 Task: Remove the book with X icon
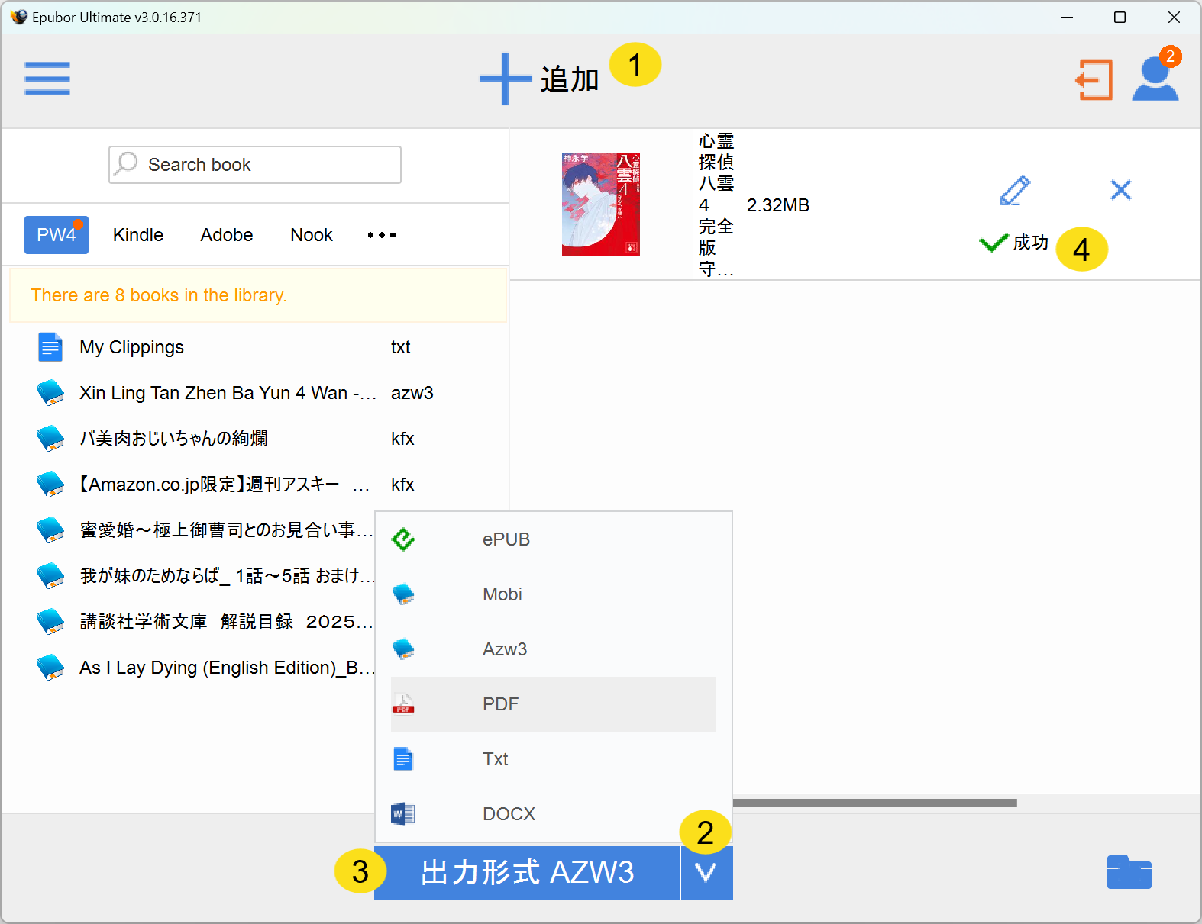1121,189
